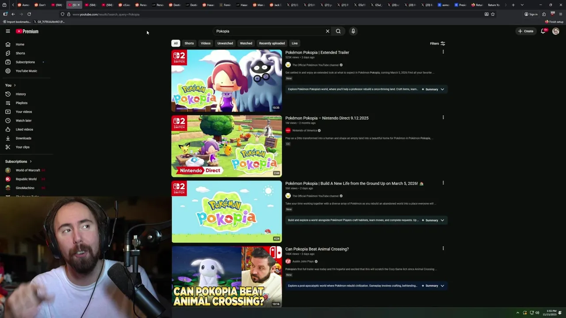
Task: Reload the page in browser toolbar
Action: [x=29, y=14]
